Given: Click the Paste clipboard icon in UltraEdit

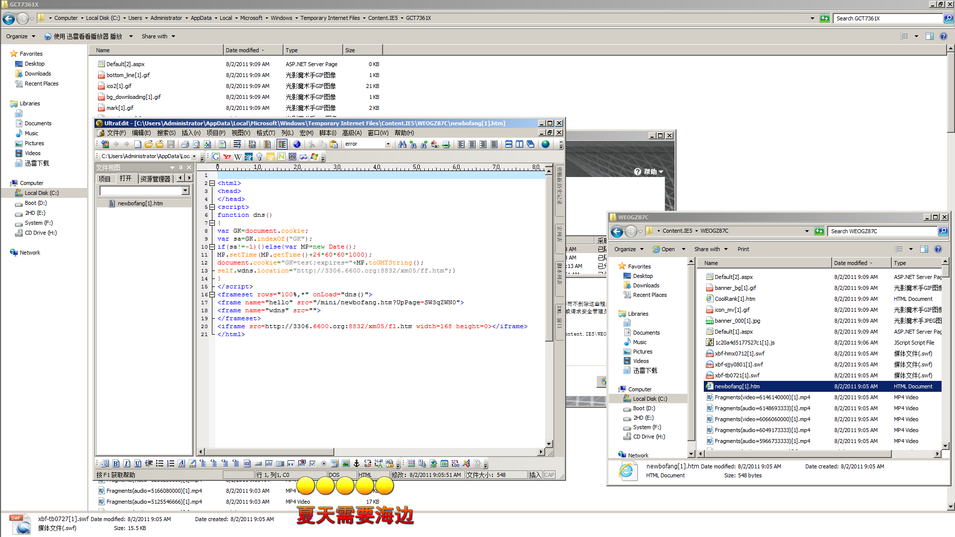Looking at the screenshot, I should point(334,144).
